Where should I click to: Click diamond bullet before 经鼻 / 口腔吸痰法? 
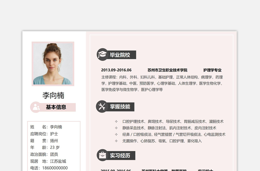click(116, 135)
